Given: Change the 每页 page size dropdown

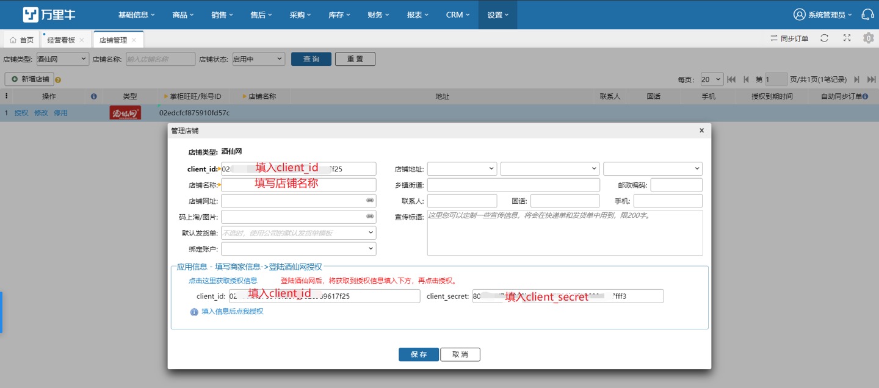Looking at the screenshot, I should click(x=711, y=79).
